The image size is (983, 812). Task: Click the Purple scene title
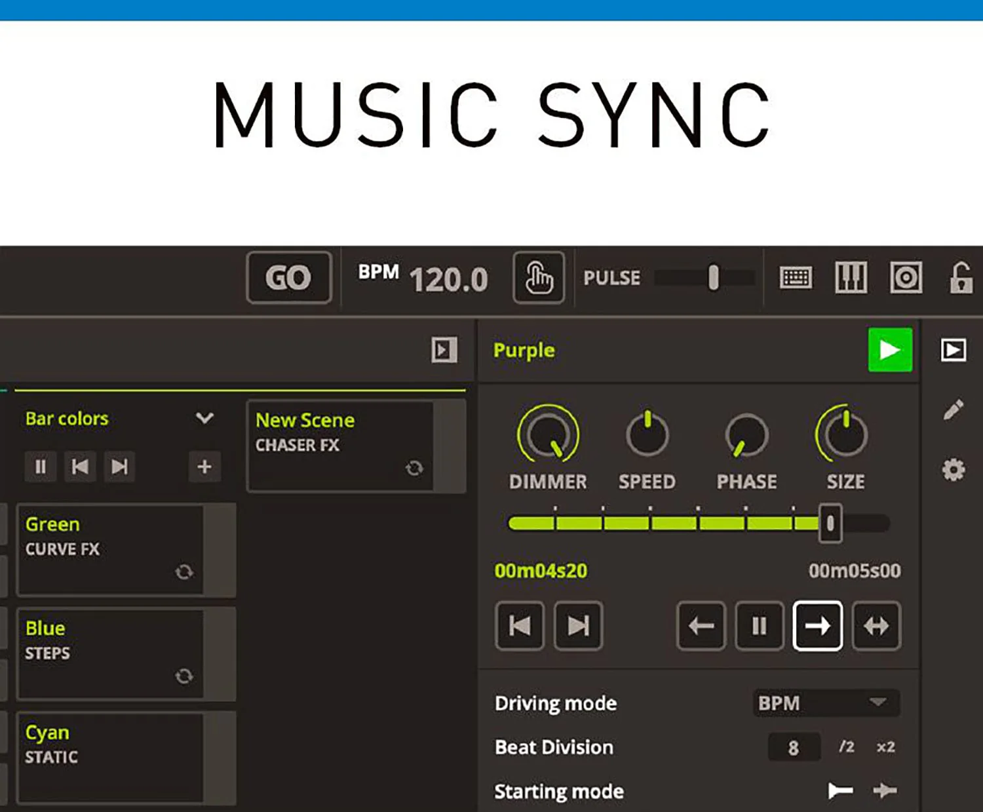coord(524,350)
